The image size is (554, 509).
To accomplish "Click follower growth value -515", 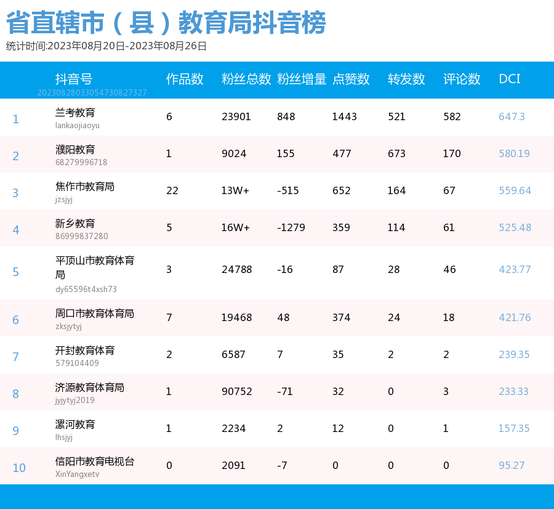I will point(288,190).
